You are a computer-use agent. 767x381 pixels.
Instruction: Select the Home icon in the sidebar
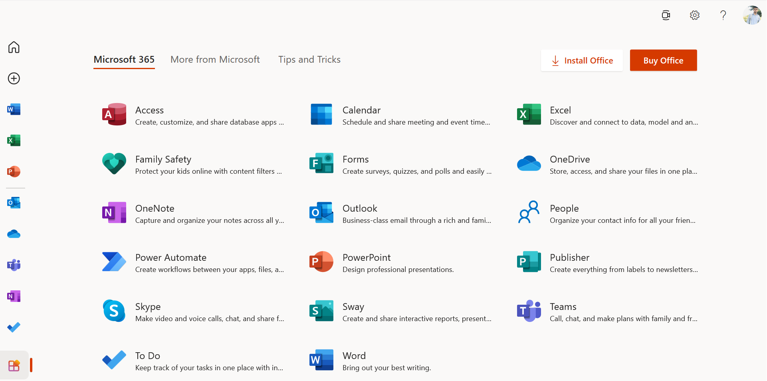14,47
